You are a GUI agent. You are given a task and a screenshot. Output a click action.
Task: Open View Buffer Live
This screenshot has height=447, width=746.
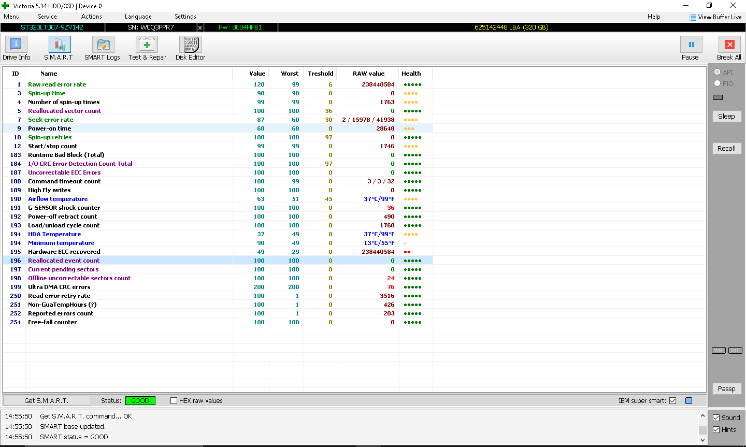[715, 17]
